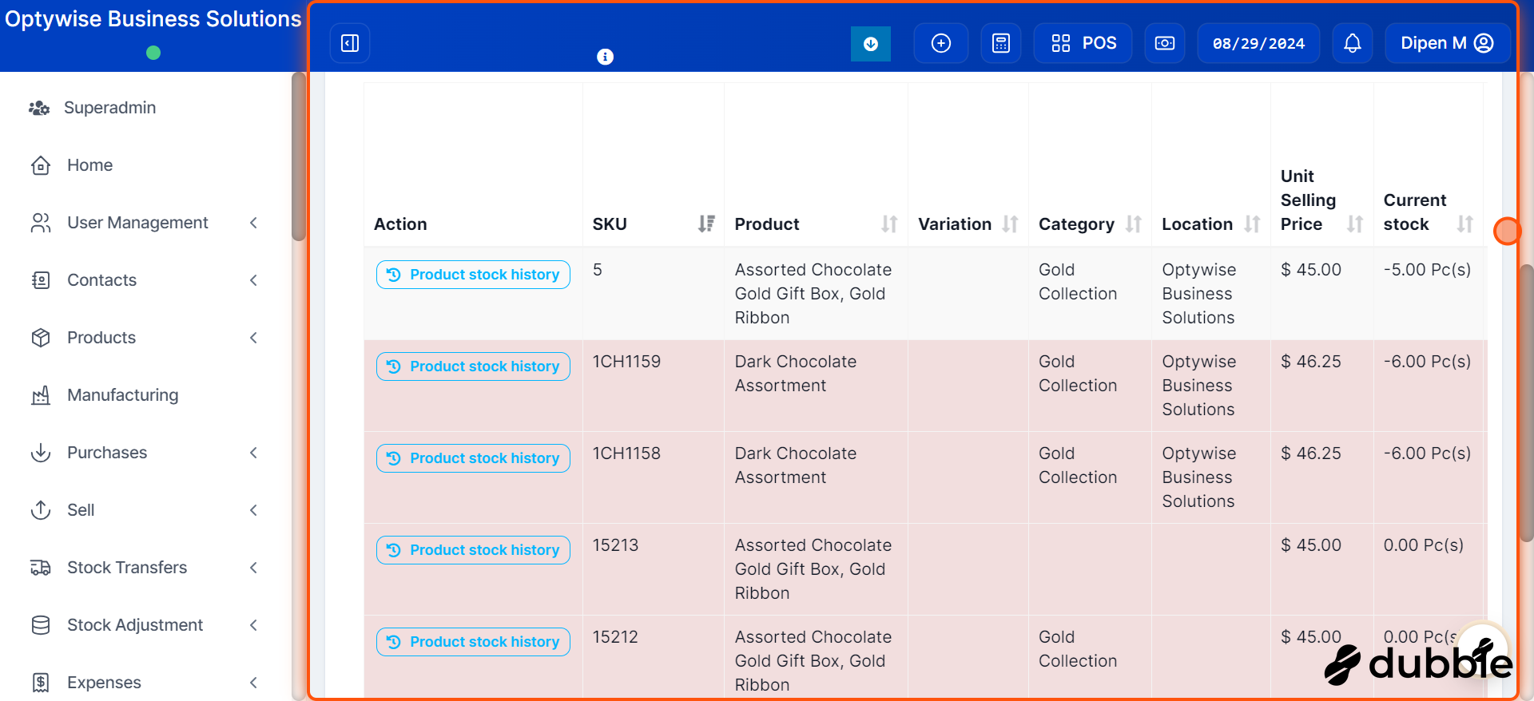Open Product stock history for SKU 15212
The height and width of the screenshot is (701, 1534).
pyautogui.click(x=473, y=642)
